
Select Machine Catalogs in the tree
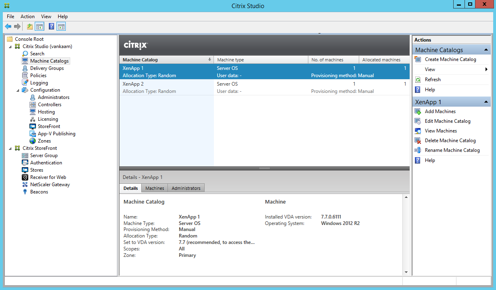point(50,61)
